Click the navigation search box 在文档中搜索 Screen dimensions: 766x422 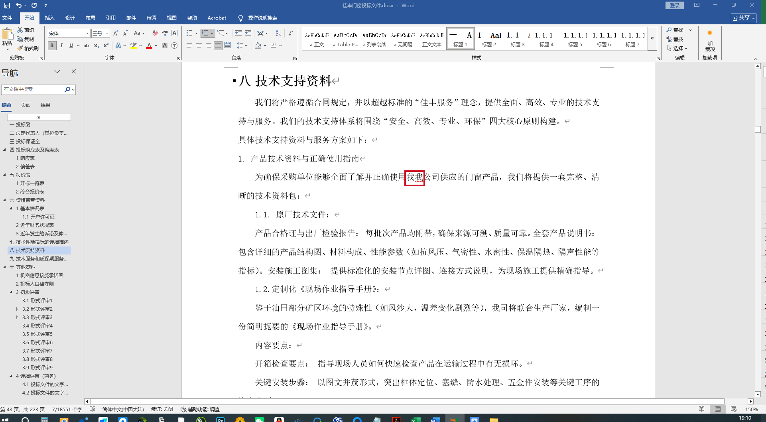(33, 90)
